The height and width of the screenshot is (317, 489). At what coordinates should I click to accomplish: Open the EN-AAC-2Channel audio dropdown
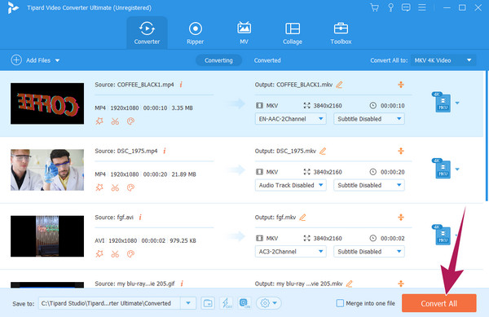[x=291, y=119]
